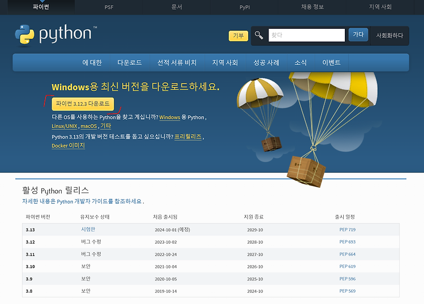Click the magnifying glass search icon

tap(259, 35)
